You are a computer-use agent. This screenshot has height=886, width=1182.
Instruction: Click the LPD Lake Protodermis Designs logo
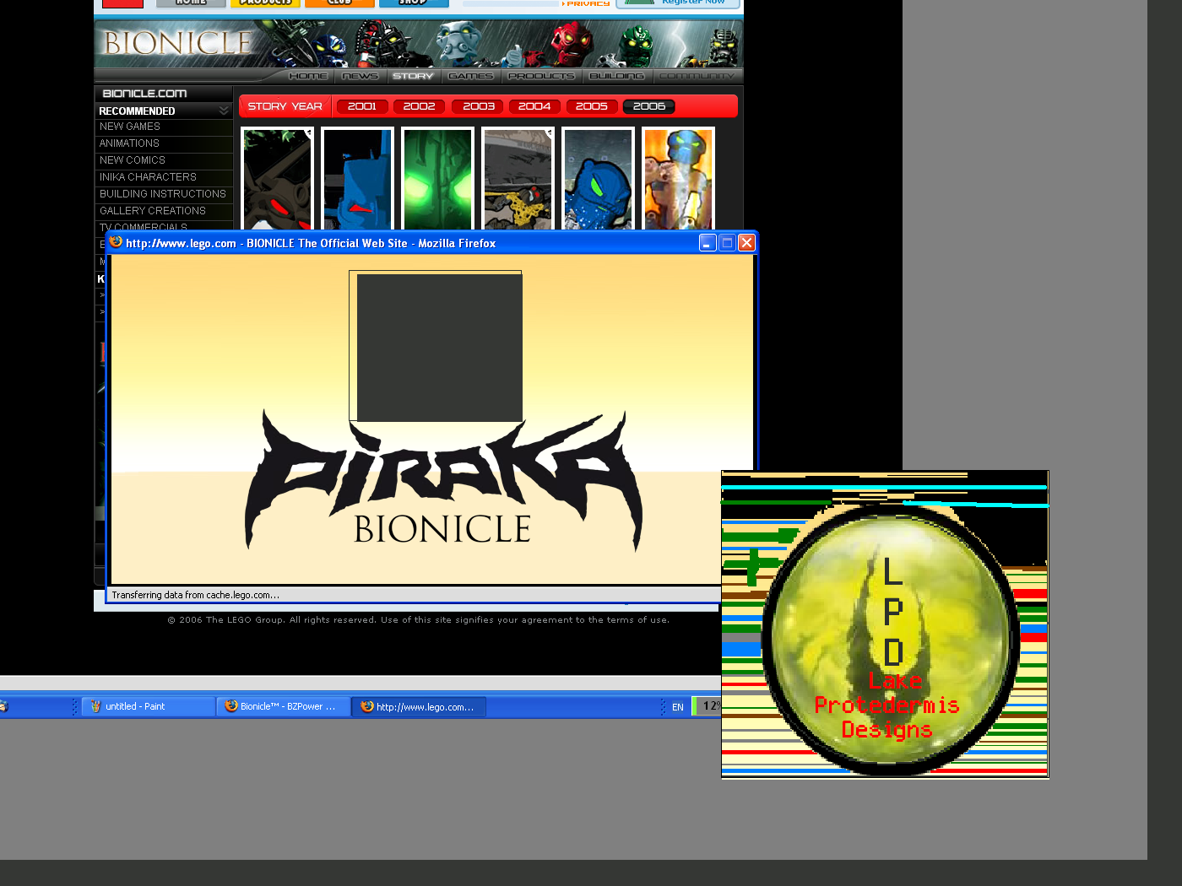click(x=891, y=639)
